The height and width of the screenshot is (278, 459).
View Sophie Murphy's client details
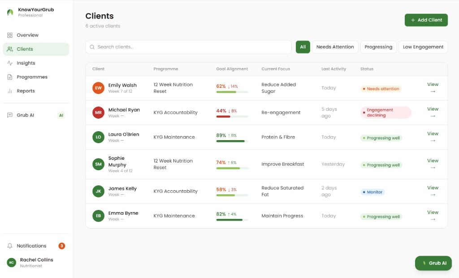pyautogui.click(x=433, y=164)
